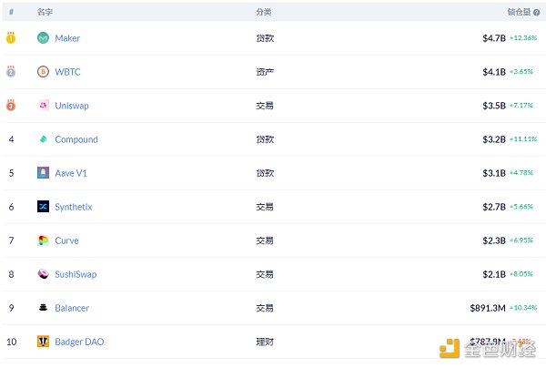This screenshot has height=368, width=546.
Task: Open the Badger DAO project link
Action: click(x=79, y=342)
